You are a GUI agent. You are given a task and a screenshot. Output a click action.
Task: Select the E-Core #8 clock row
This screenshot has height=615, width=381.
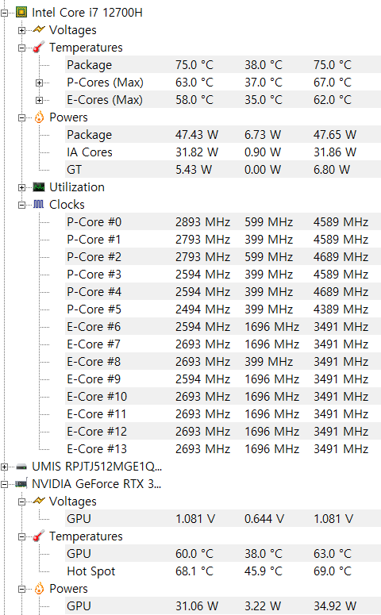pos(223,362)
